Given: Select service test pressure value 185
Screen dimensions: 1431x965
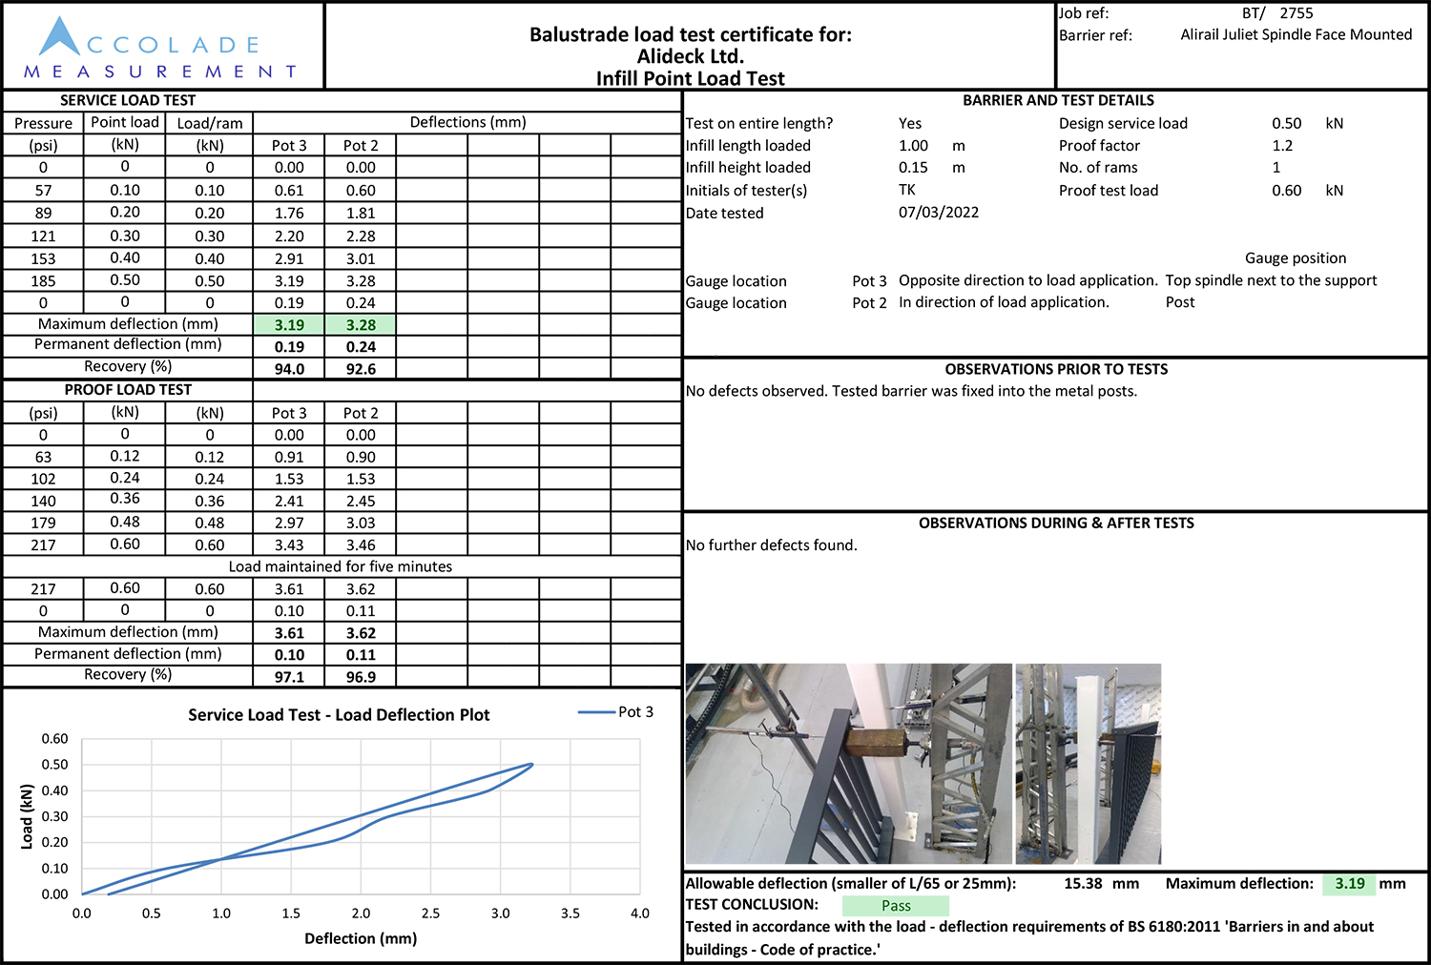Looking at the screenshot, I should click(43, 281).
